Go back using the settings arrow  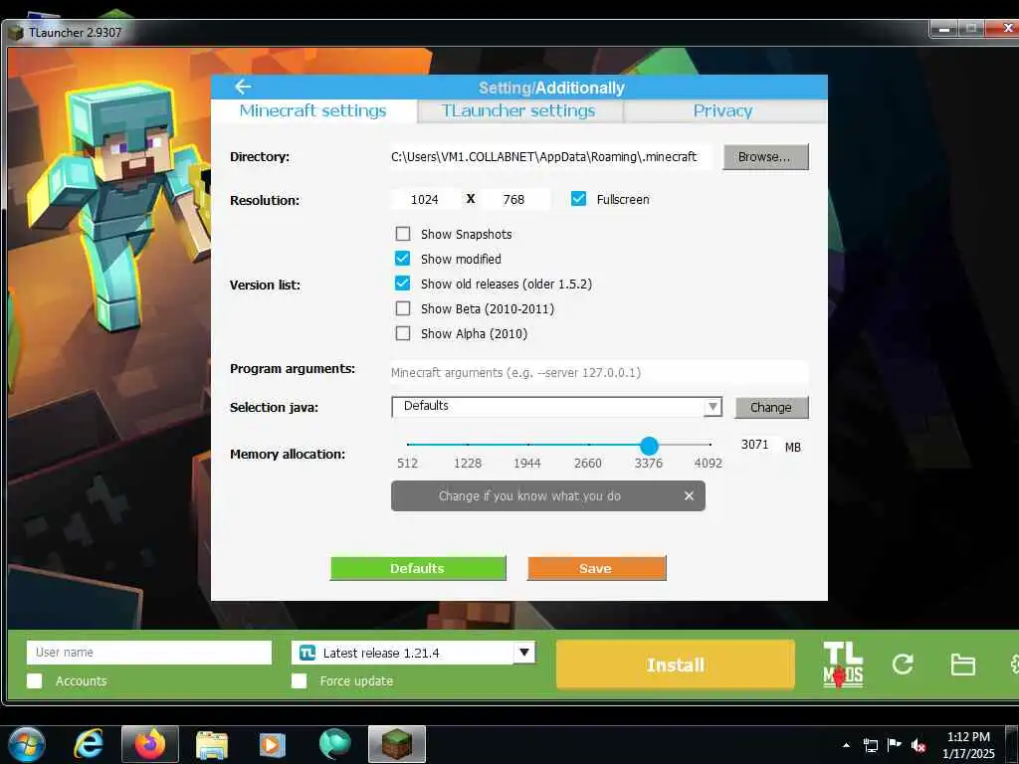243,87
